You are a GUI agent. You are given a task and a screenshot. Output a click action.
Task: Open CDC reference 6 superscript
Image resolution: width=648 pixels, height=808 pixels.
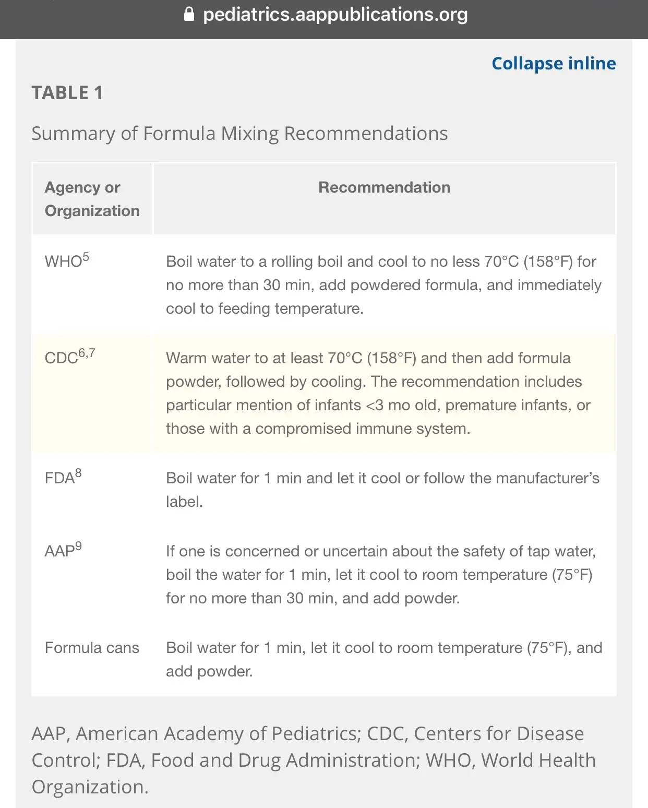click(x=82, y=353)
